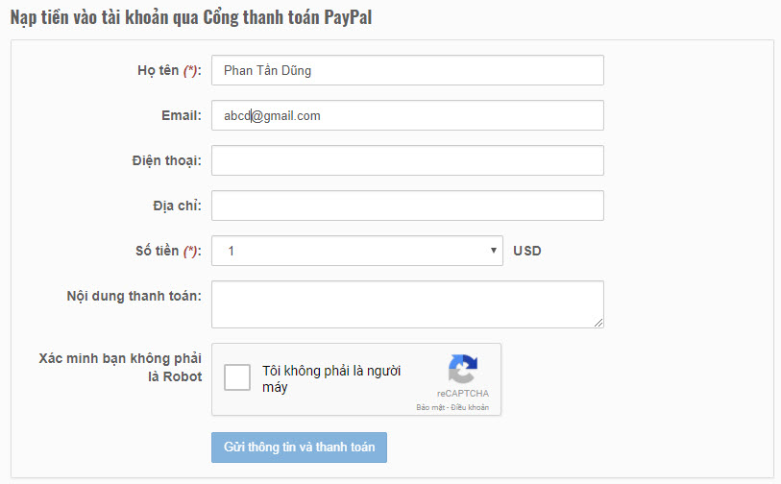The height and width of the screenshot is (484, 781).
Task: Tick the "Tôi không phải là người máy" checkbox
Action: (x=237, y=377)
